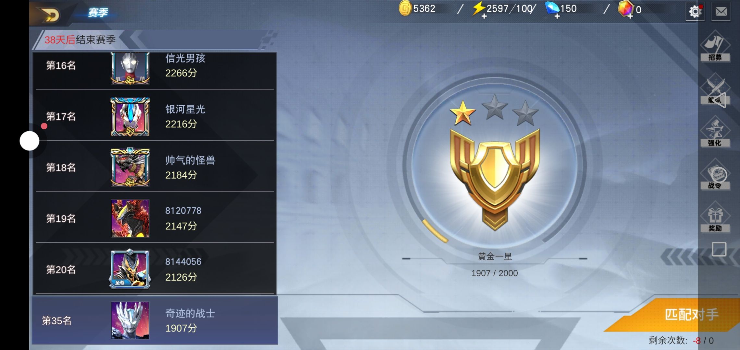Select player 8120778 ranking row
Image resolution: width=740 pixels, height=350 pixels.
click(155, 218)
